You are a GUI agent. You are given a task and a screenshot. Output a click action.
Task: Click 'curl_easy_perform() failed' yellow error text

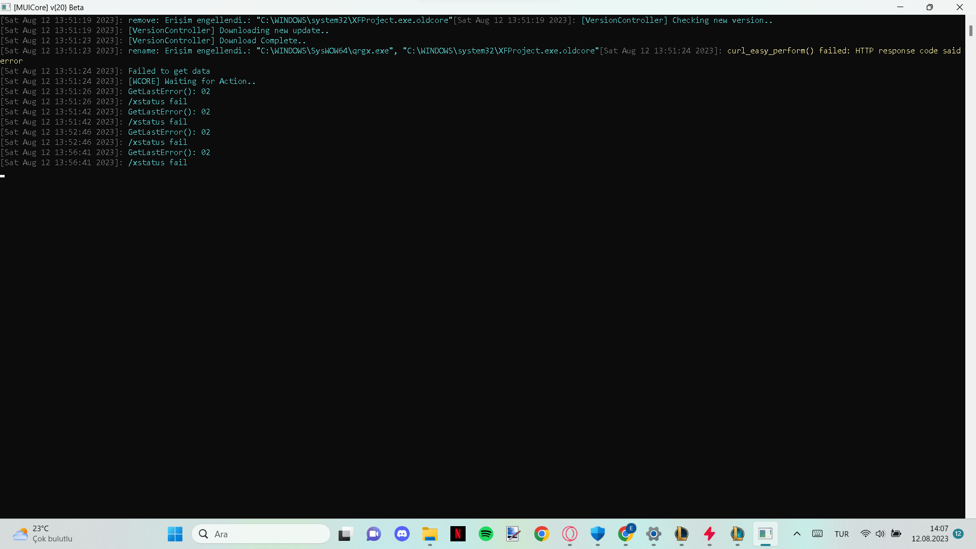(787, 51)
